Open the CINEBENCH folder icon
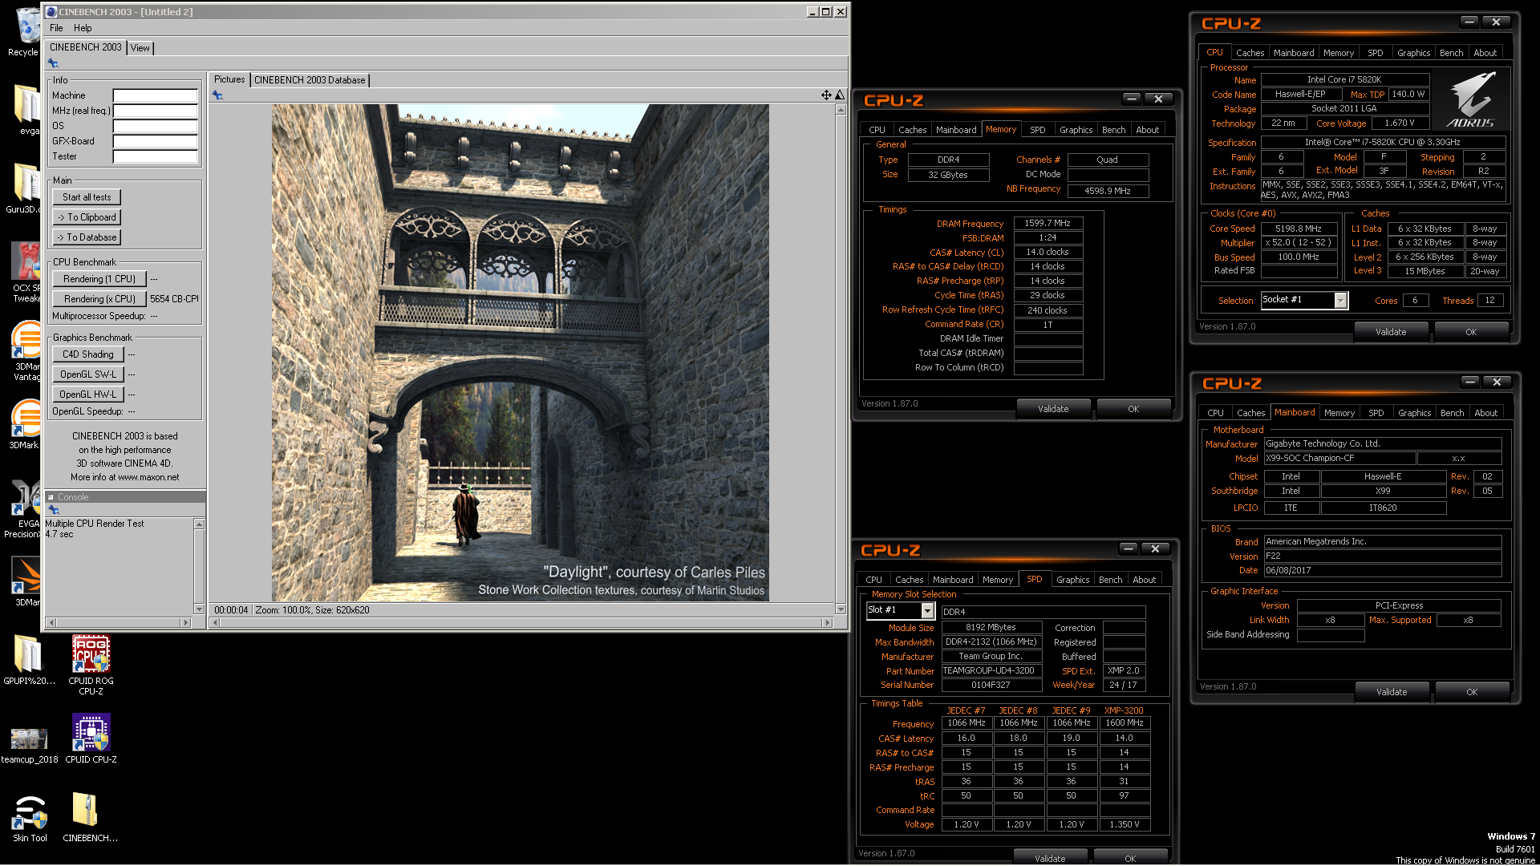Viewport: 1540px width, 866px height. pyautogui.click(x=90, y=817)
